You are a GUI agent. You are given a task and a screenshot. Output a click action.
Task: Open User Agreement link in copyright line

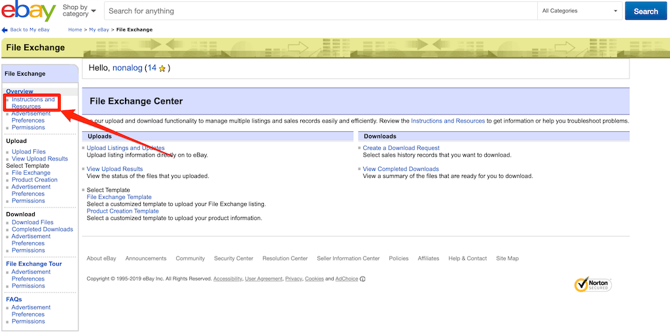click(264, 279)
